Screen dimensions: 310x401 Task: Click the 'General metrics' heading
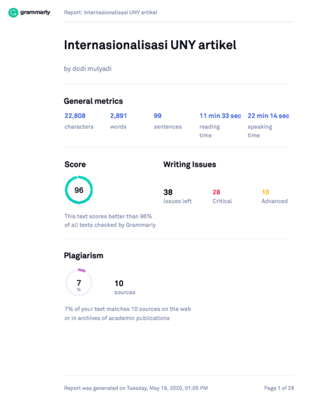pyautogui.click(x=93, y=101)
